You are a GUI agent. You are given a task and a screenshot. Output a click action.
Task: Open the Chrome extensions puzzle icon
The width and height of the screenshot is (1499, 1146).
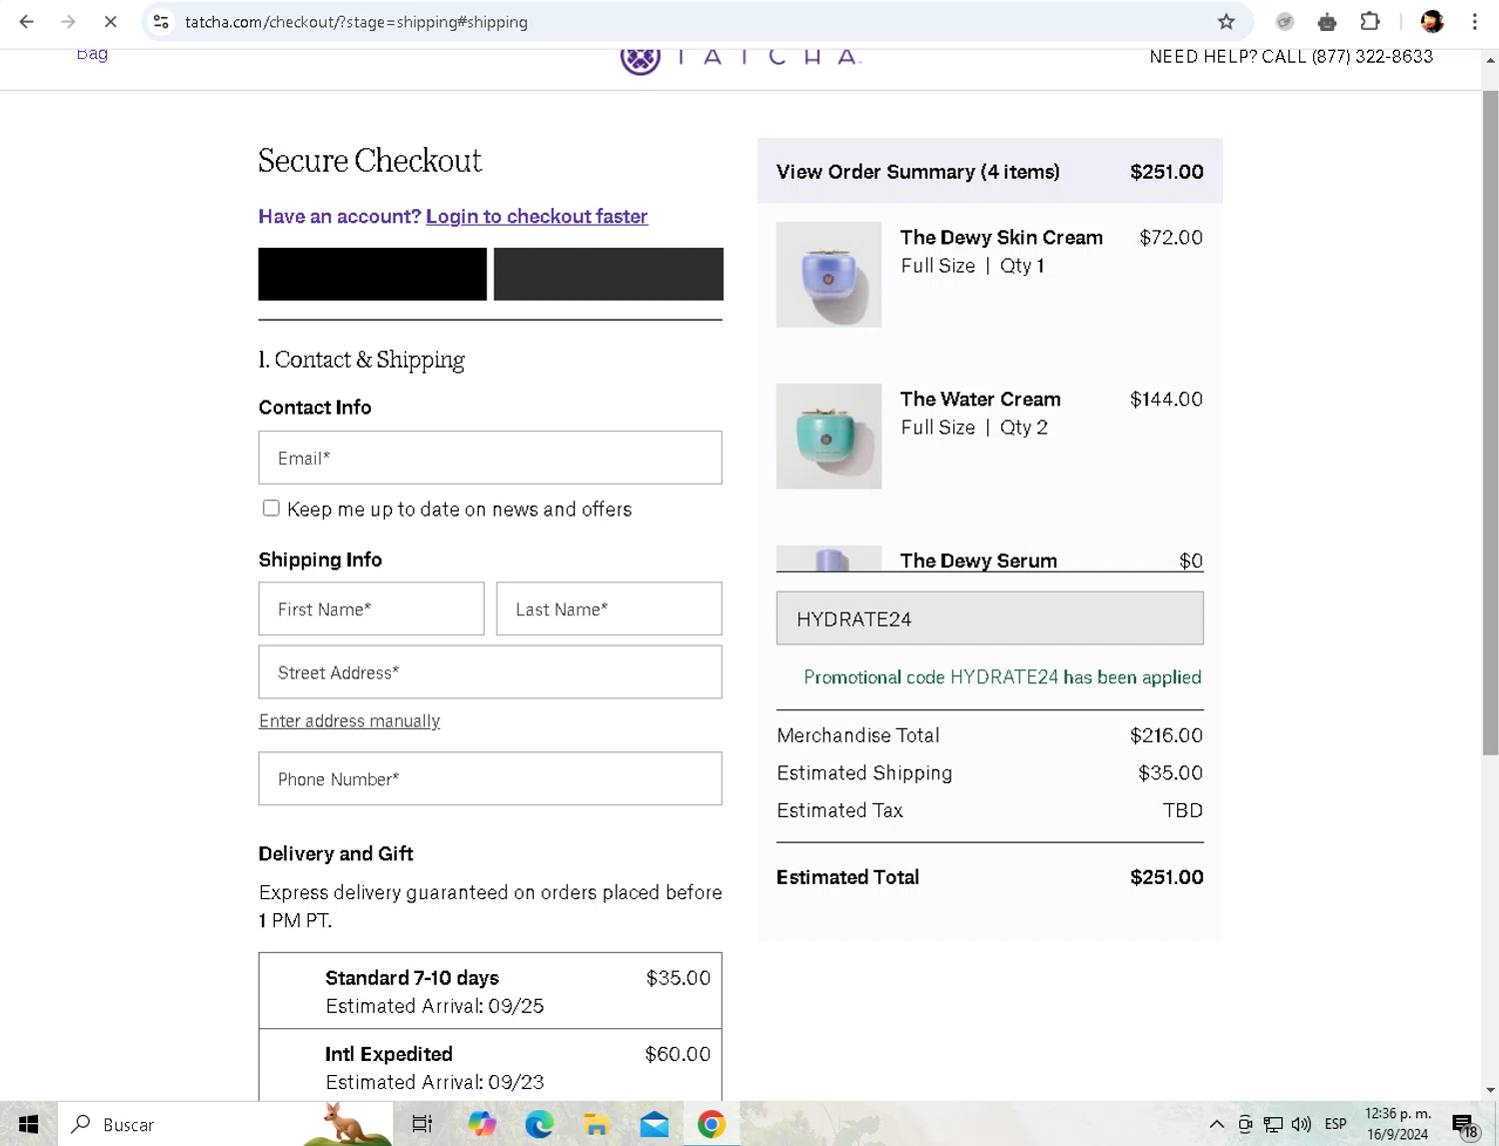[1370, 21]
